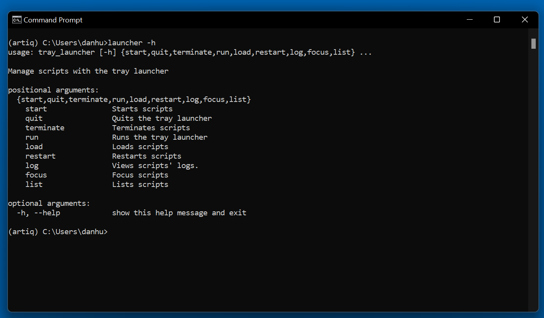The height and width of the screenshot is (318, 544).
Task: Click the vertical scrollbar thumb
Action: click(x=533, y=43)
